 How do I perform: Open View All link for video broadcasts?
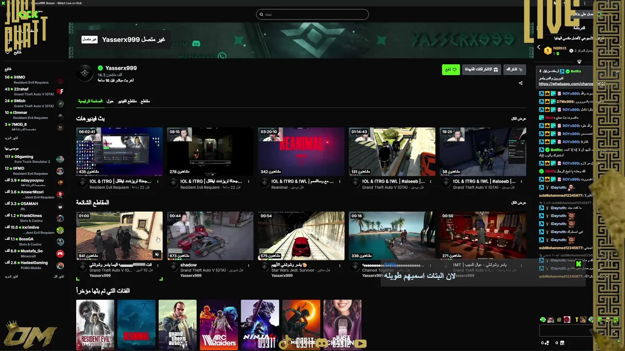coord(519,118)
